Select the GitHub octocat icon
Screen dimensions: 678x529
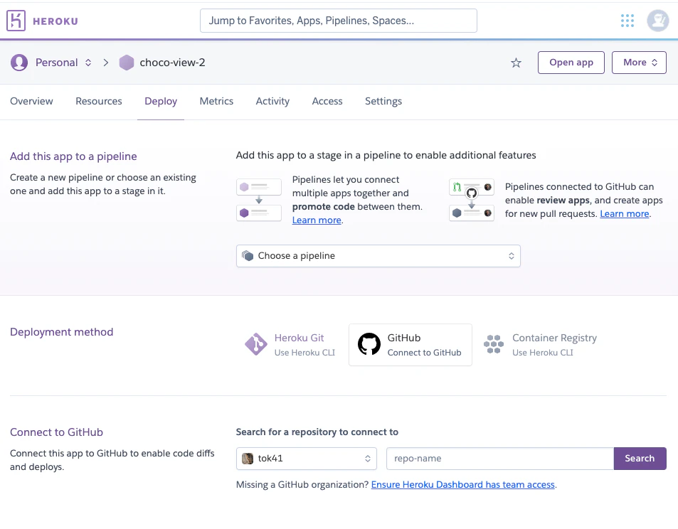[x=369, y=344]
